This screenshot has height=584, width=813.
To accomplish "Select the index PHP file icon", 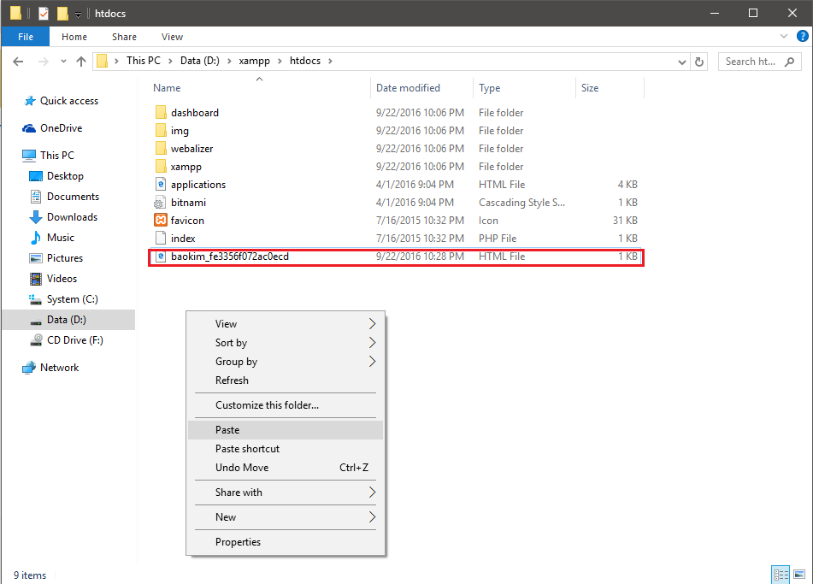I will pos(161,238).
